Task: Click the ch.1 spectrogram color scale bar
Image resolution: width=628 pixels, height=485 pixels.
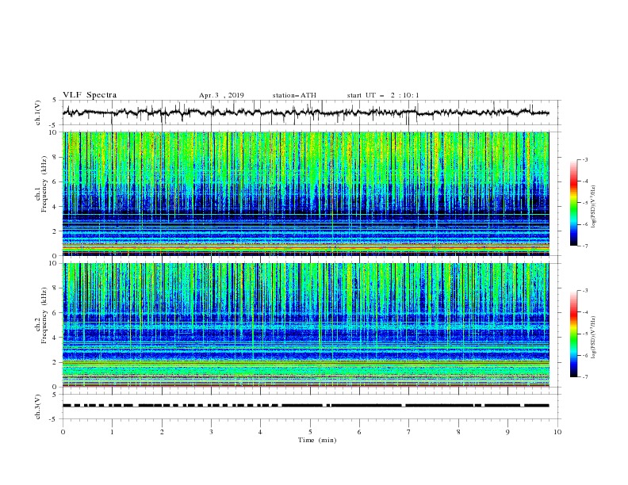Action: click(574, 203)
